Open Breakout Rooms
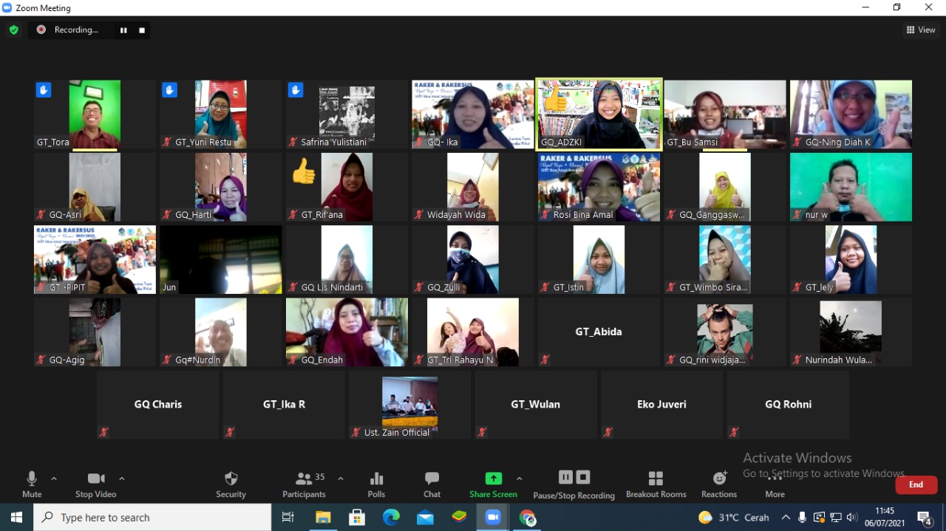 click(x=656, y=484)
